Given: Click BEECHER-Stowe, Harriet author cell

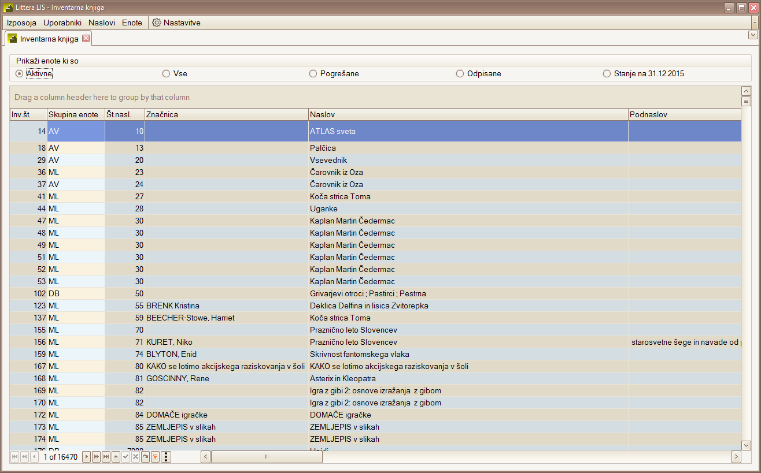Looking at the screenshot, I should coord(227,318).
